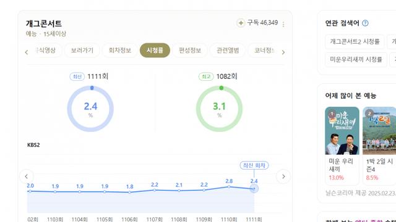The height and width of the screenshot is (222, 396).
Task: Show more tabs with right arrow
Action: (283, 52)
